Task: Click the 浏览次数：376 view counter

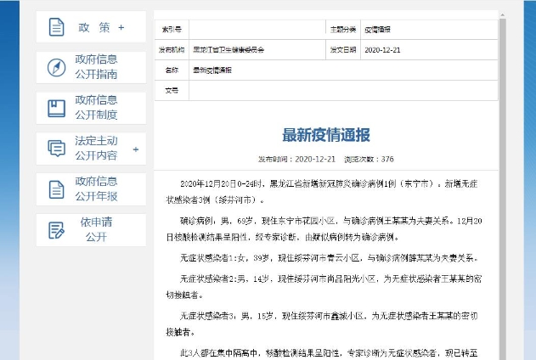Action: point(370,159)
